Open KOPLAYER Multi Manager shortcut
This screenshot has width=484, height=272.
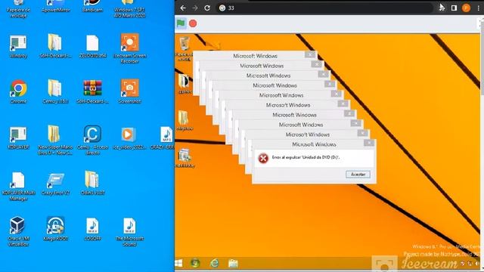tap(18, 187)
